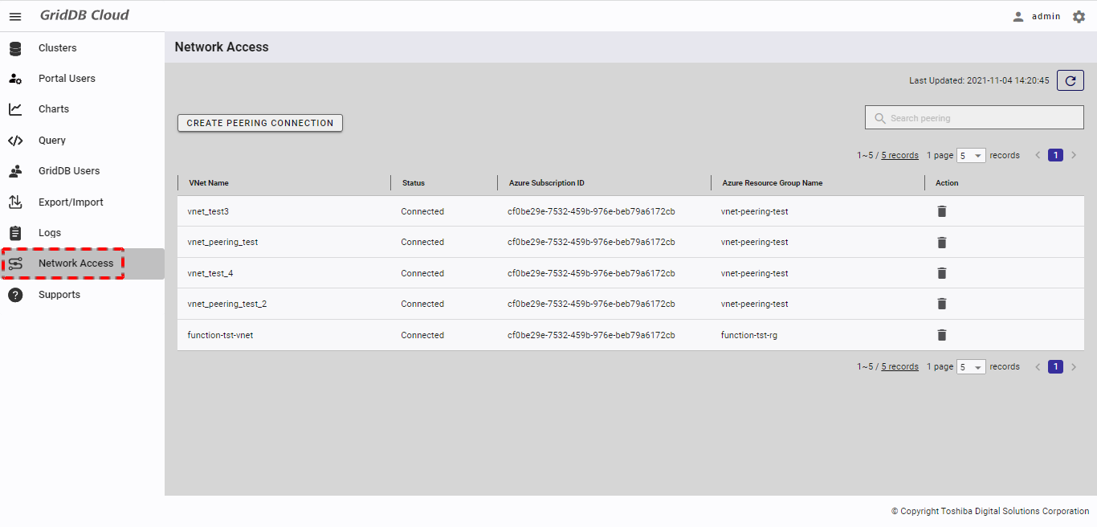Image resolution: width=1097 pixels, height=527 pixels.
Task: Click the GridDB Cloud logo
Action: pyautogui.click(x=84, y=15)
